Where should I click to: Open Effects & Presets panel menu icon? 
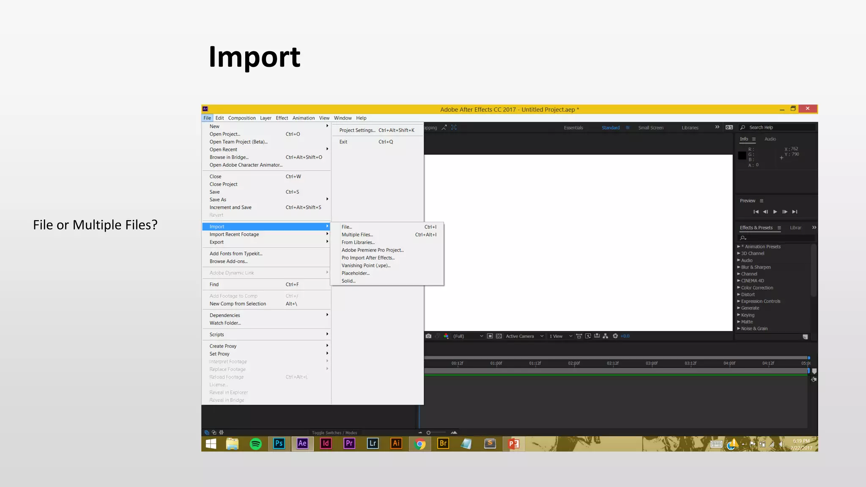779,228
